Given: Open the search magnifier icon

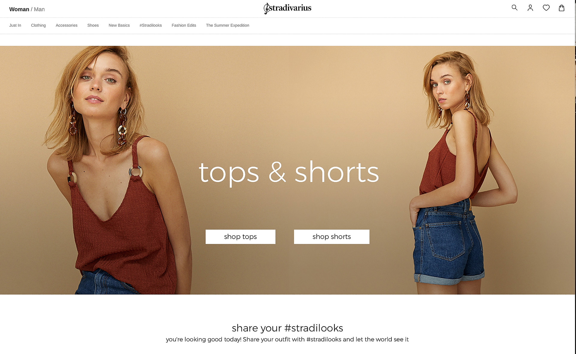Looking at the screenshot, I should (514, 8).
